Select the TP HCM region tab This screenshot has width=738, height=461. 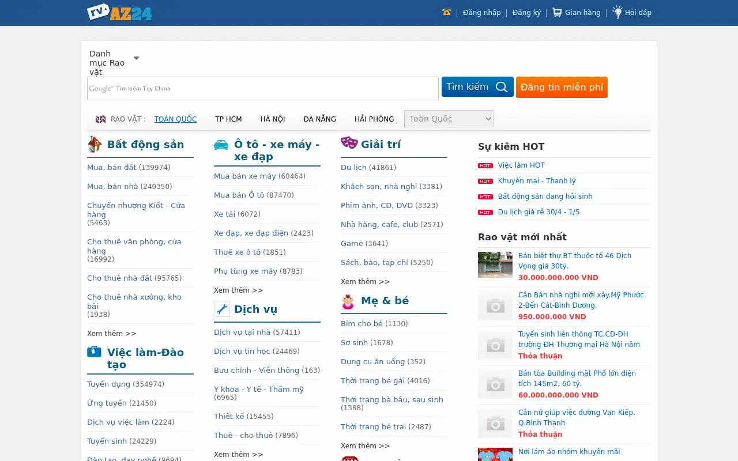pos(228,119)
